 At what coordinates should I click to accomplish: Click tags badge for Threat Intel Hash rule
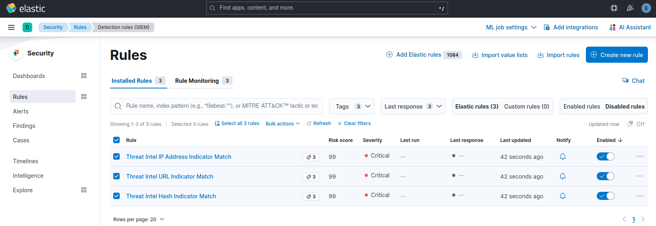point(311,197)
